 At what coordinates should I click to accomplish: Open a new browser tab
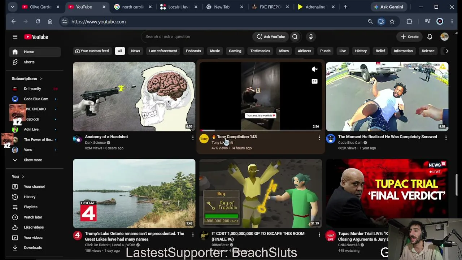click(x=345, y=7)
